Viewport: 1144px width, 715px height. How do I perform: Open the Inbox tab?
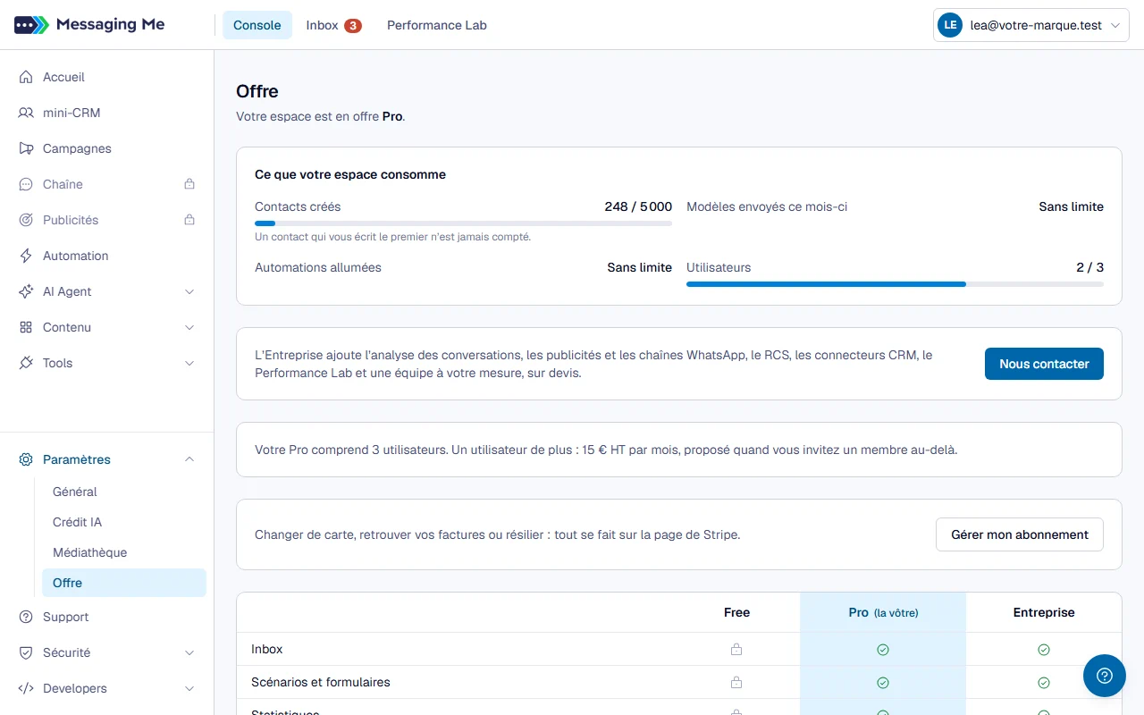coord(333,25)
